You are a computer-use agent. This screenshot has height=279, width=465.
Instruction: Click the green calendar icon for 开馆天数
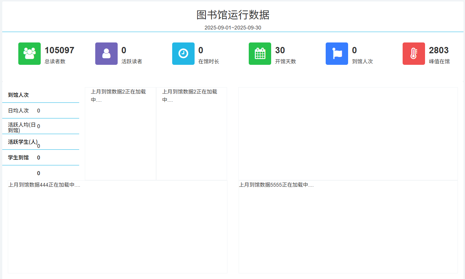(x=260, y=54)
